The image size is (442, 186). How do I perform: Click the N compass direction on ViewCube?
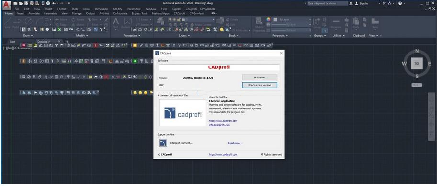(x=417, y=51)
